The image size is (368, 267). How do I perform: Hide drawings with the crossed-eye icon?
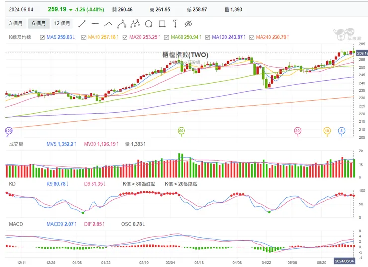(188, 23)
